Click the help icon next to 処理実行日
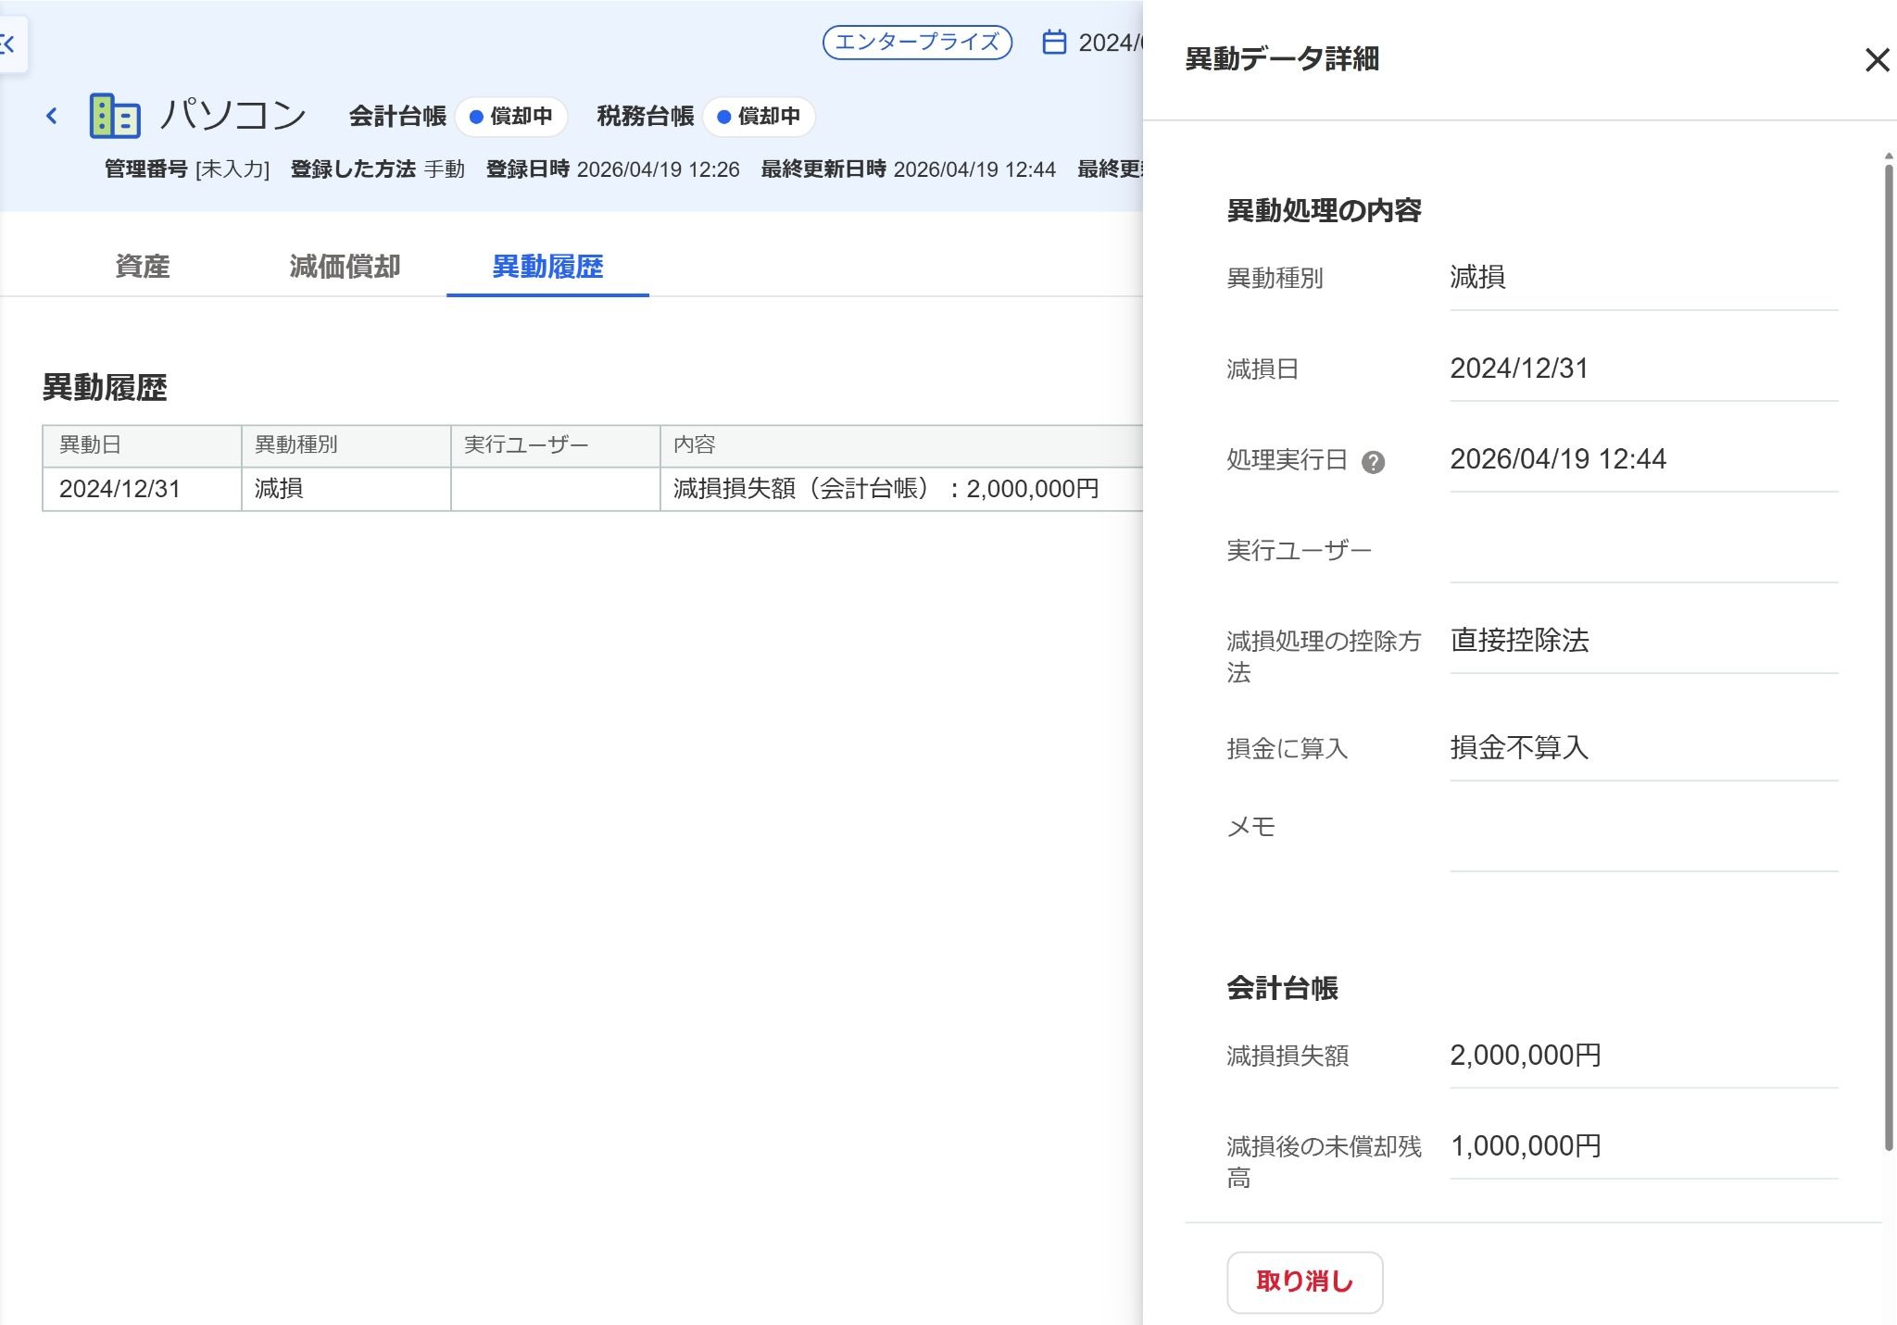 click(1373, 461)
